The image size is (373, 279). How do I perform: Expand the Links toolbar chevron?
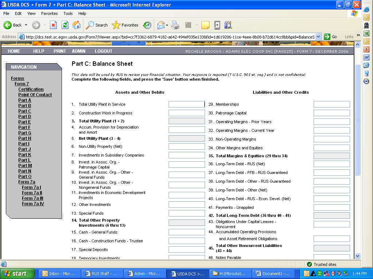click(x=358, y=35)
